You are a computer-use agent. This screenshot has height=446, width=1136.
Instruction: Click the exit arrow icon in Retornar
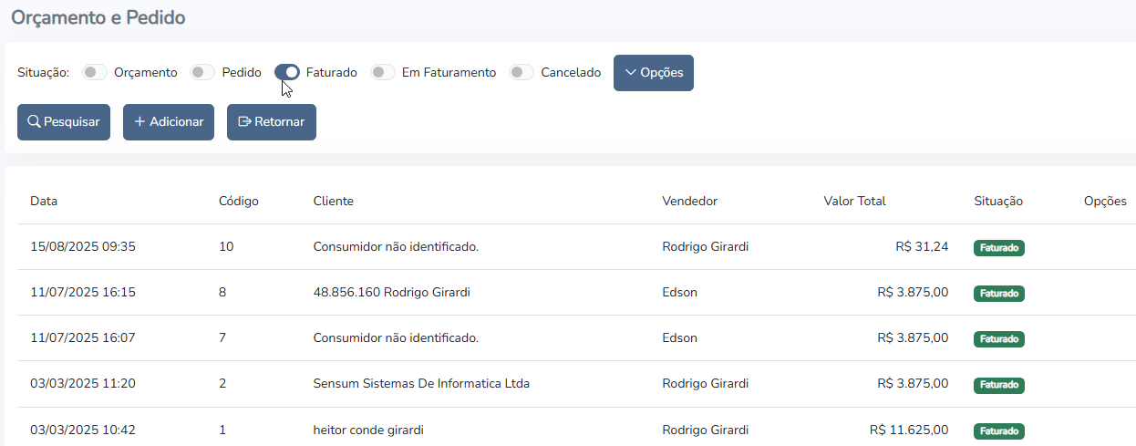(x=244, y=122)
